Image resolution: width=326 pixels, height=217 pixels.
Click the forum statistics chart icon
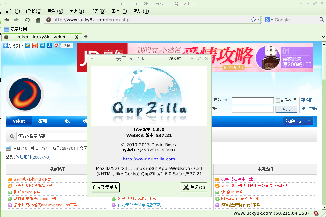tap(8, 148)
